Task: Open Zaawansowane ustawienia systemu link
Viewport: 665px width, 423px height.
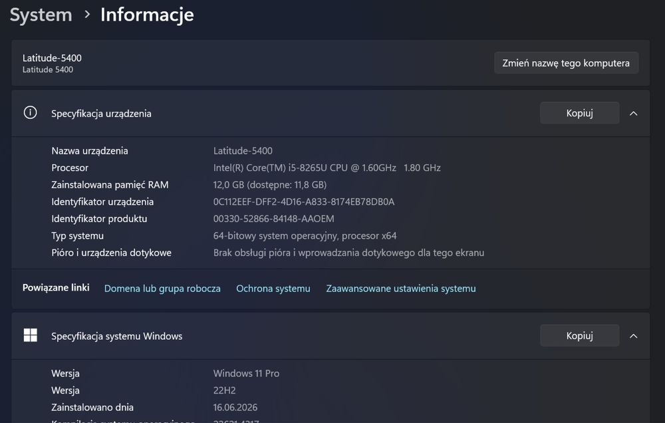Action: [x=401, y=289]
